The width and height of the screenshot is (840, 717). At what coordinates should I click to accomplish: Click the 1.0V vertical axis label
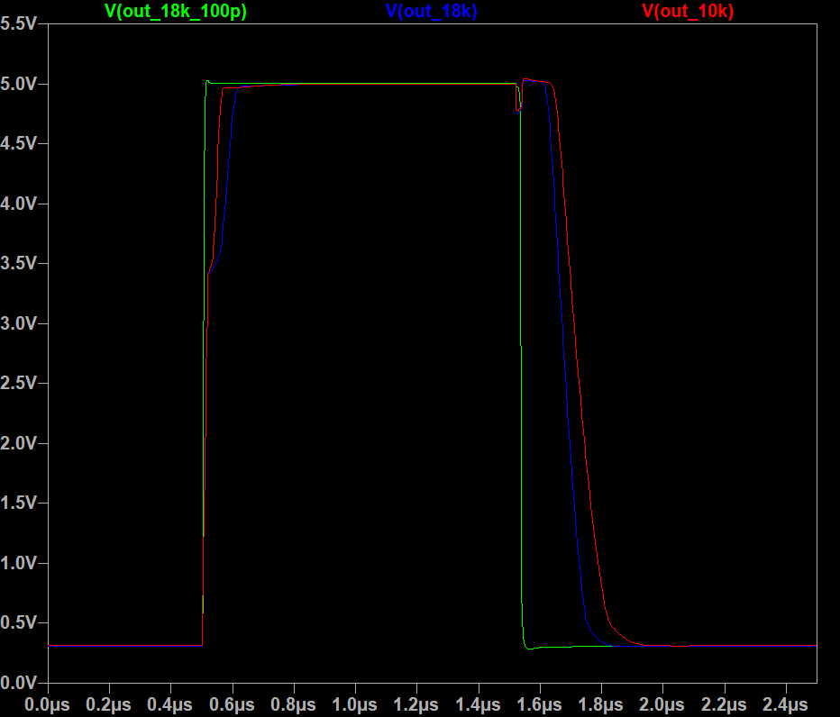(19, 563)
